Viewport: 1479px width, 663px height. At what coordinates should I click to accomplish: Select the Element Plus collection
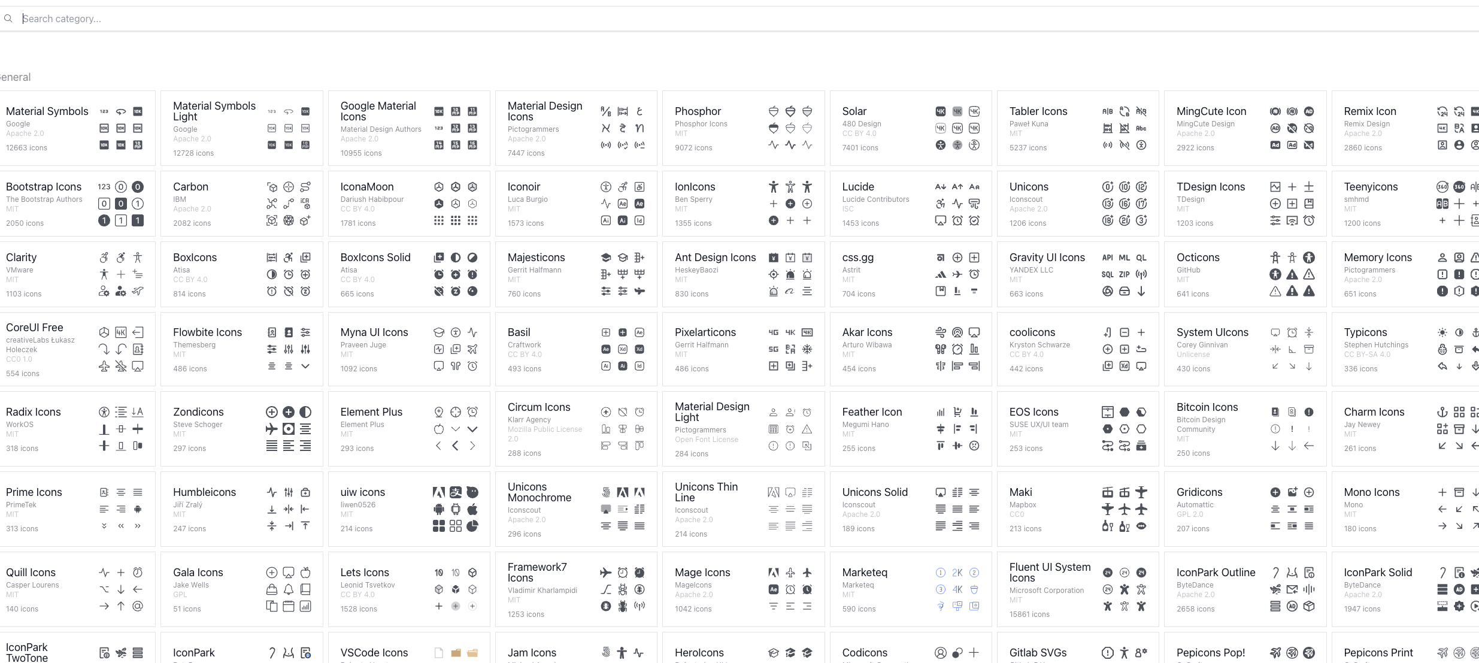tap(409, 429)
